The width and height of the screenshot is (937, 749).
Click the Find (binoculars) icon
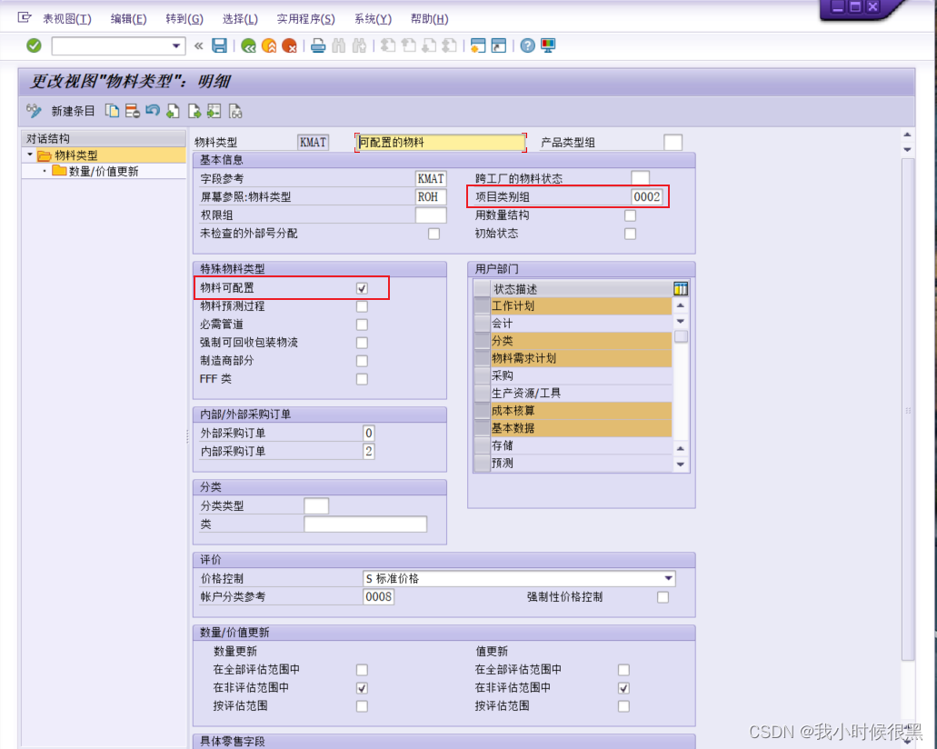click(340, 45)
